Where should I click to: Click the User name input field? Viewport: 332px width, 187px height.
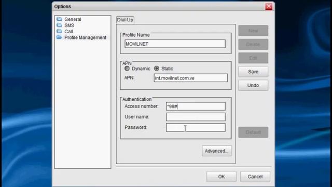pyautogui.click(x=196, y=117)
